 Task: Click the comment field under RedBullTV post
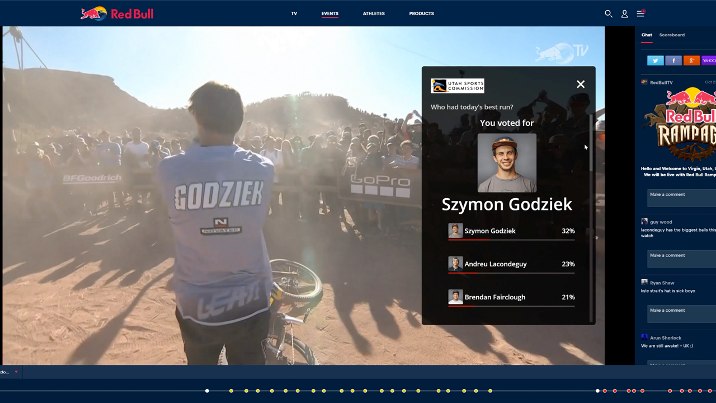click(x=682, y=198)
